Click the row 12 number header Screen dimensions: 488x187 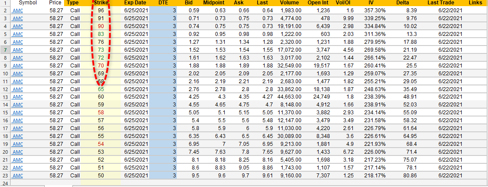[x=5, y=89]
